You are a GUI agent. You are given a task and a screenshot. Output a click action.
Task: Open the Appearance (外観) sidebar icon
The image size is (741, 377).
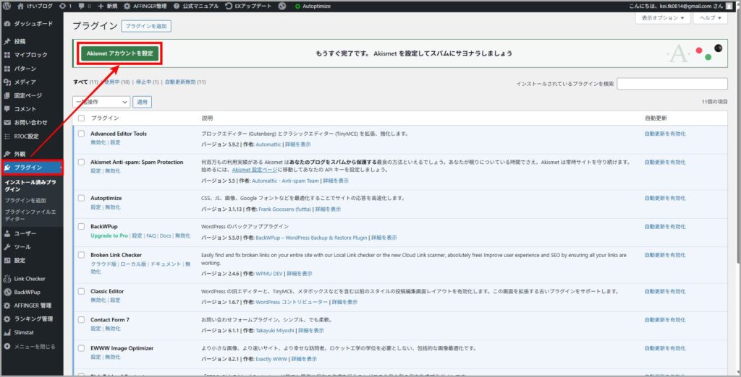click(7, 154)
